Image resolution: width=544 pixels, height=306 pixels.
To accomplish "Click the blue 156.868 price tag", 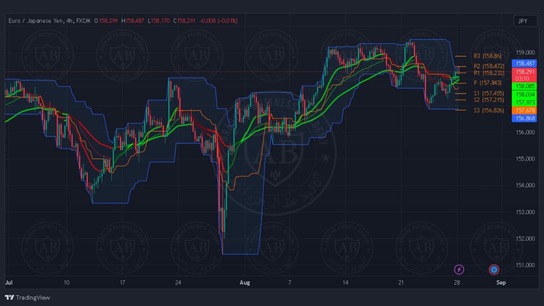I will pos(524,119).
